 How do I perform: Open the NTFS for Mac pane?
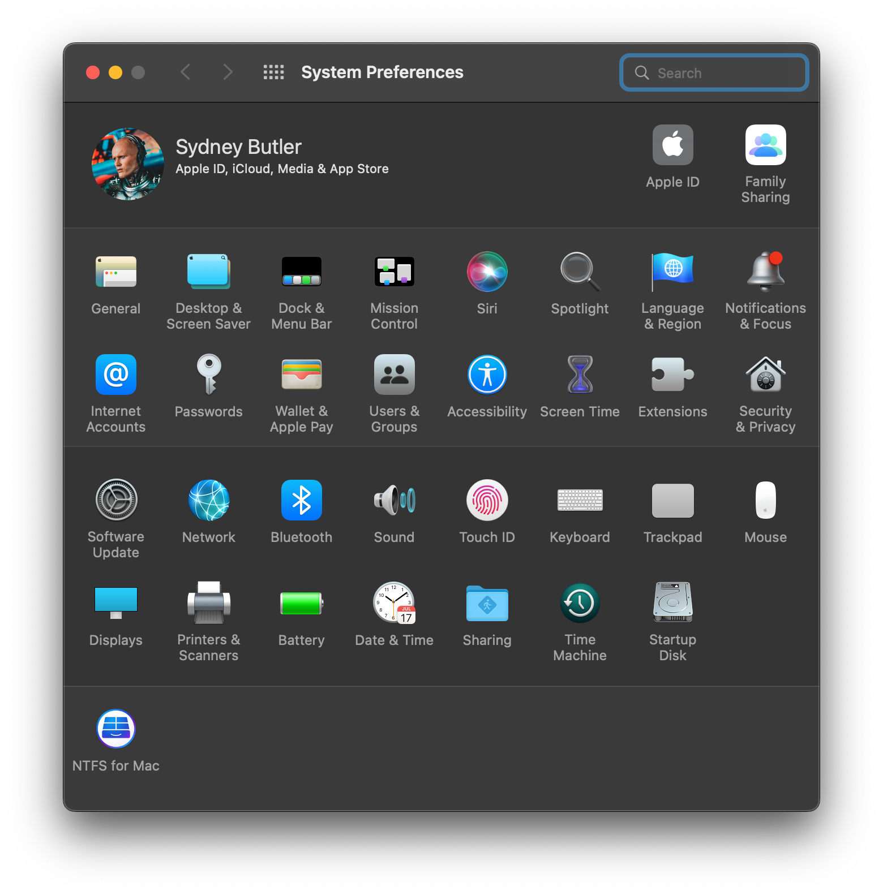tap(116, 729)
